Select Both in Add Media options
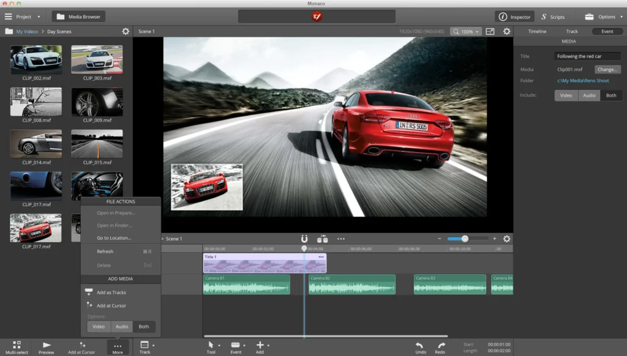Viewport: 627px width, 356px height. tap(144, 327)
